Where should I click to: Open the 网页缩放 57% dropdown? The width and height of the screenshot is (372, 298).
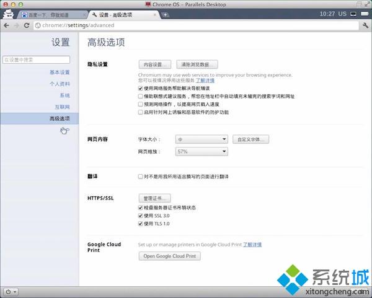(201, 152)
